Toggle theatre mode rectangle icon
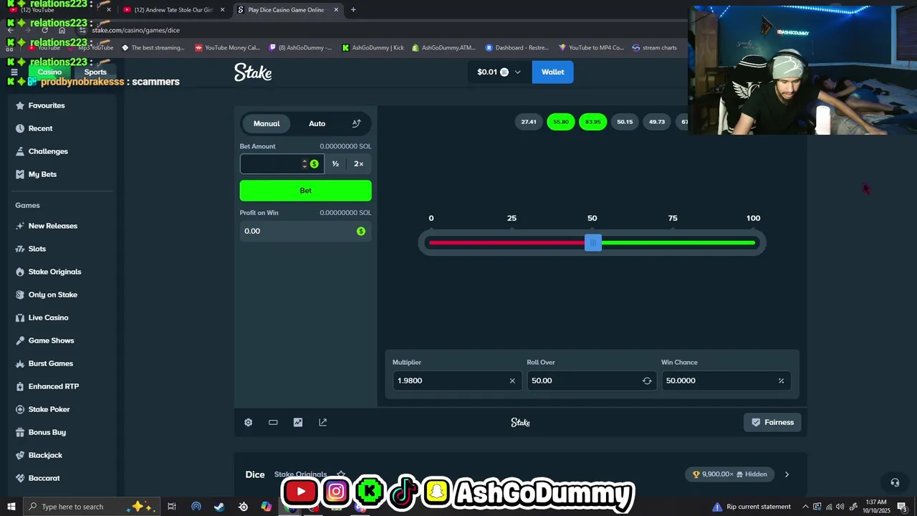Screen dimensions: 917x516 coord(273,422)
